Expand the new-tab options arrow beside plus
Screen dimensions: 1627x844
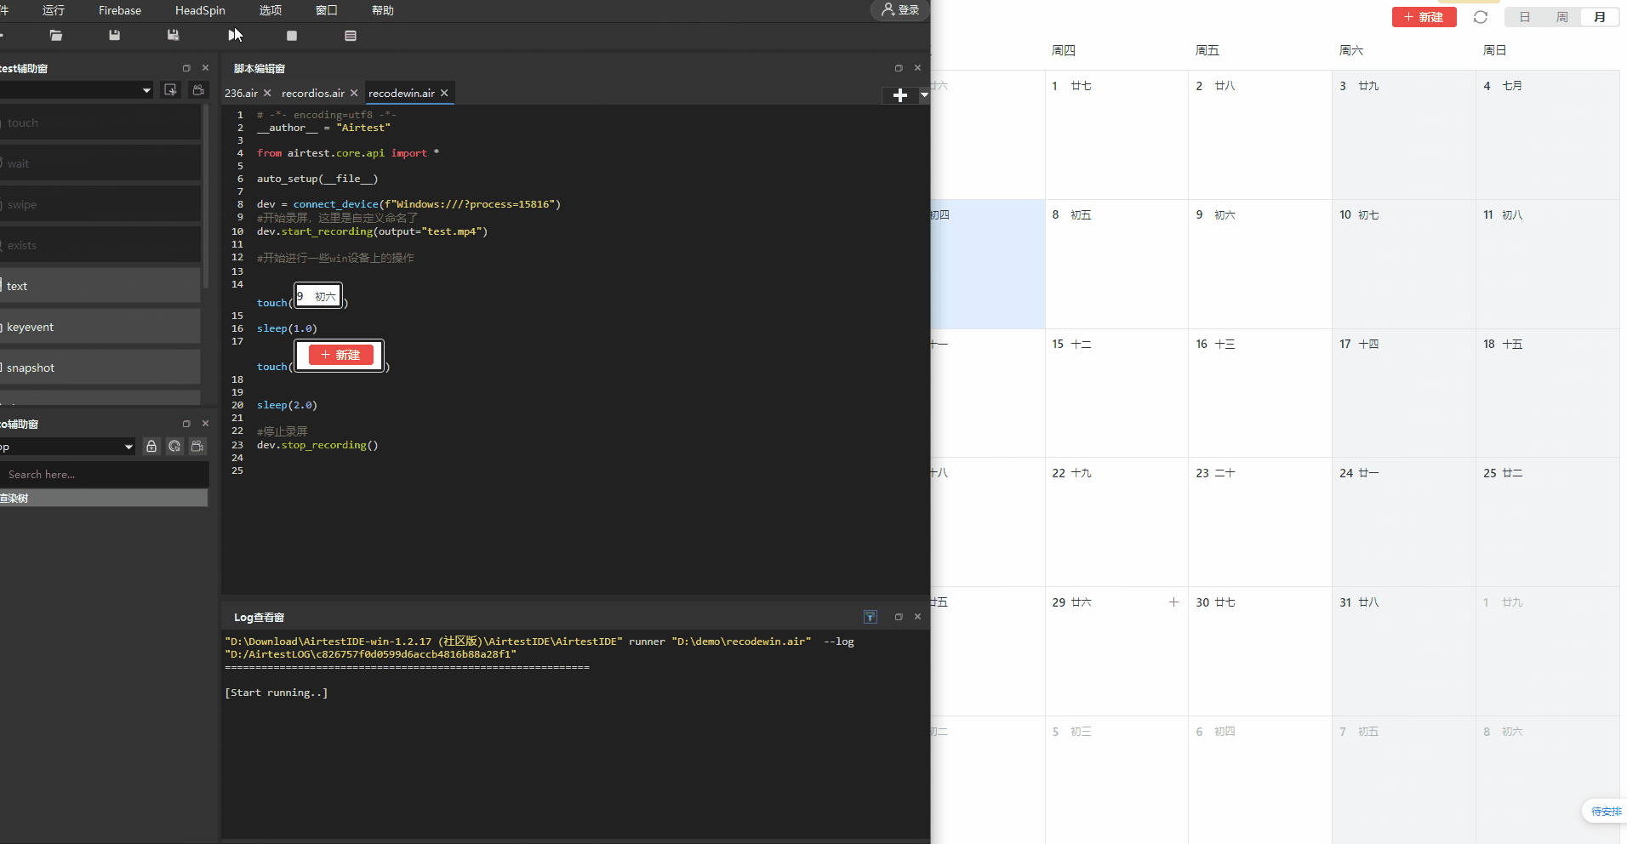coord(924,95)
